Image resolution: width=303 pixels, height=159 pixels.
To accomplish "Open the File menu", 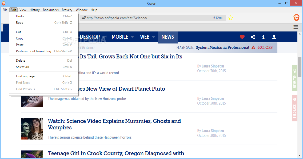I will 5,10.
